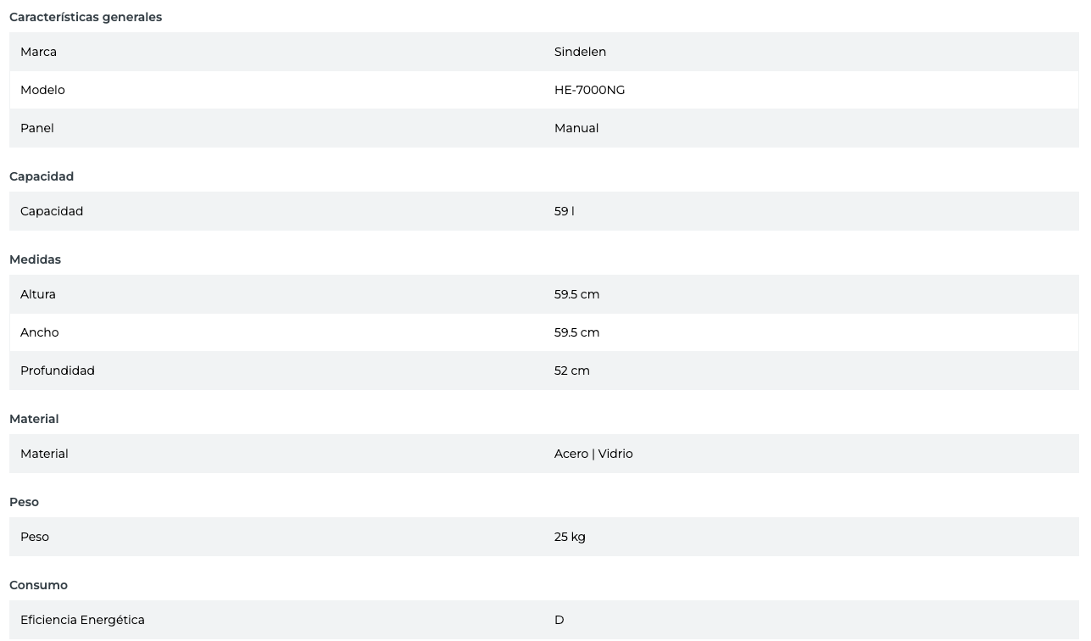This screenshot has width=1091, height=641.
Task: Click the Modelo row label
Action: (42, 90)
